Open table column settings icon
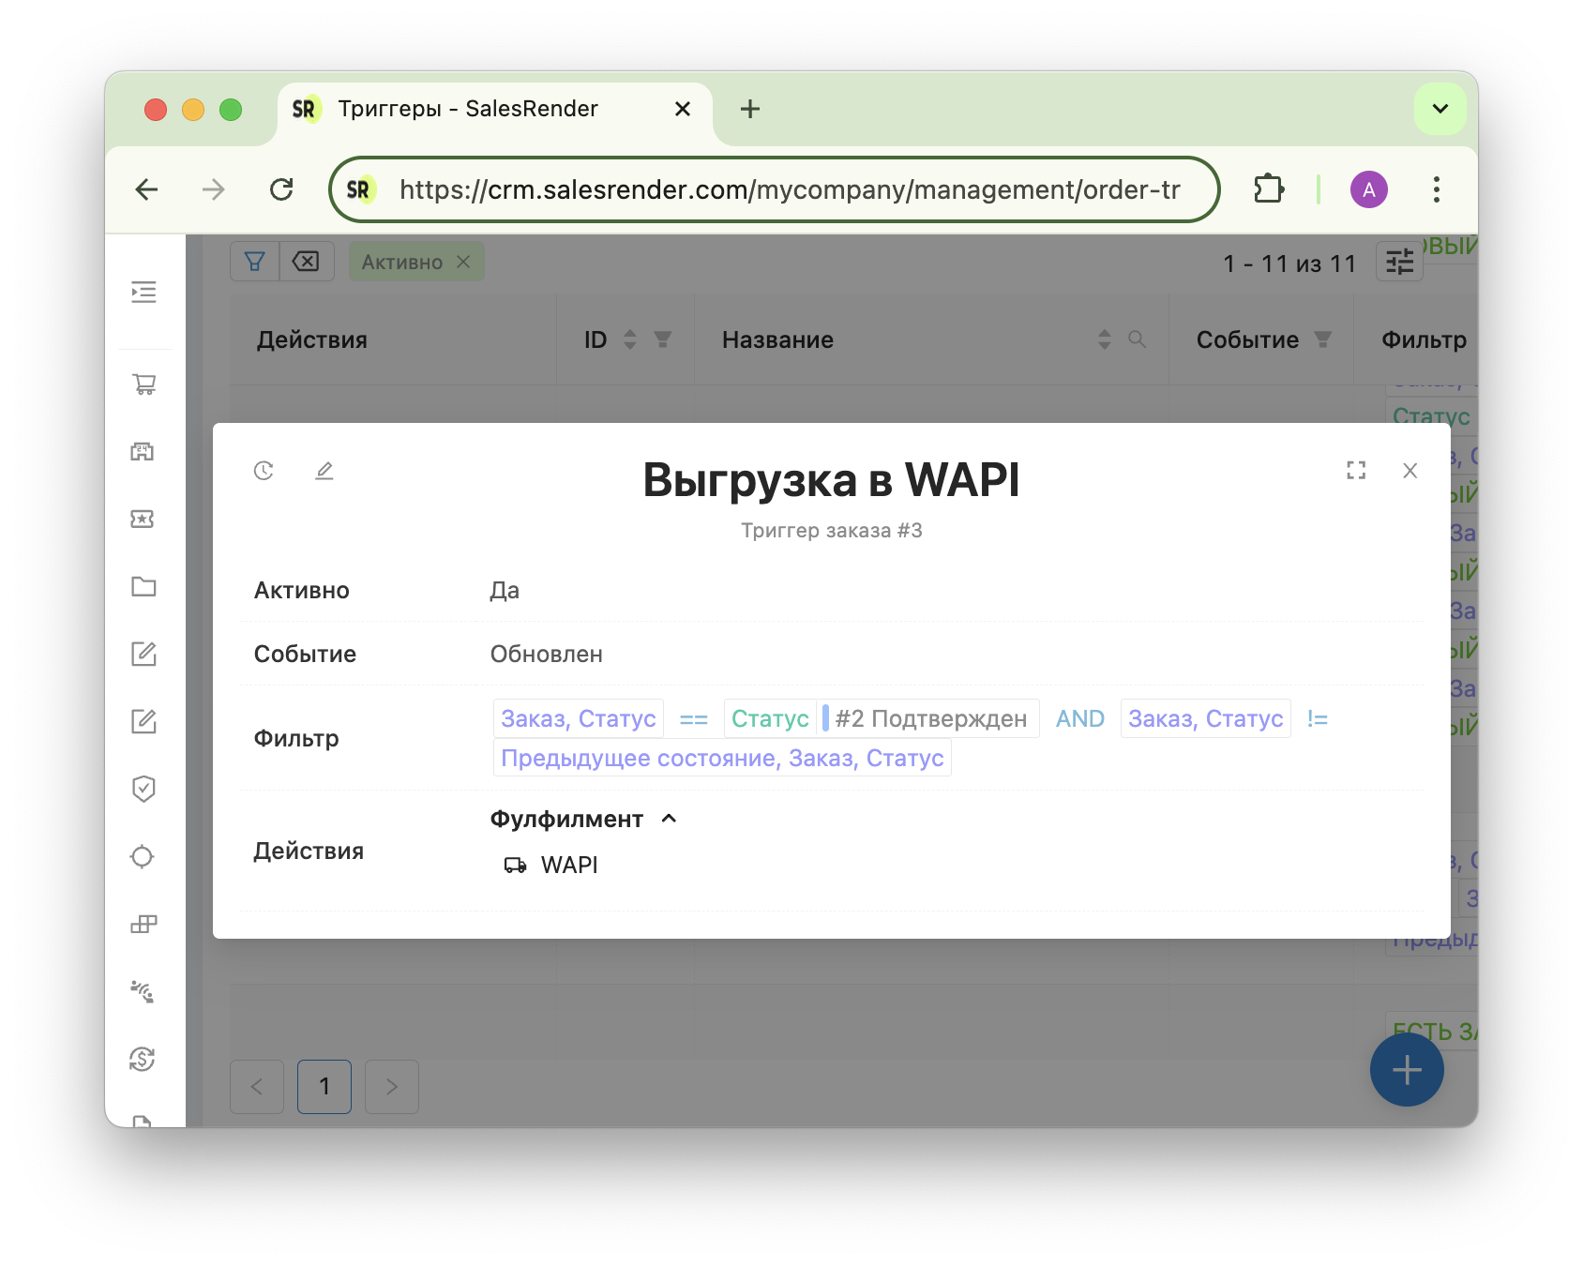Image resolution: width=1583 pixels, height=1266 pixels. [x=1399, y=262]
